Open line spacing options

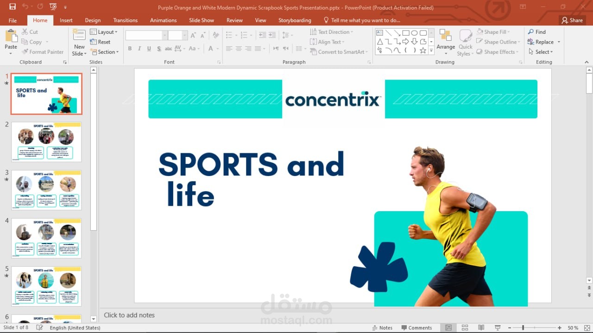(287, 35)
